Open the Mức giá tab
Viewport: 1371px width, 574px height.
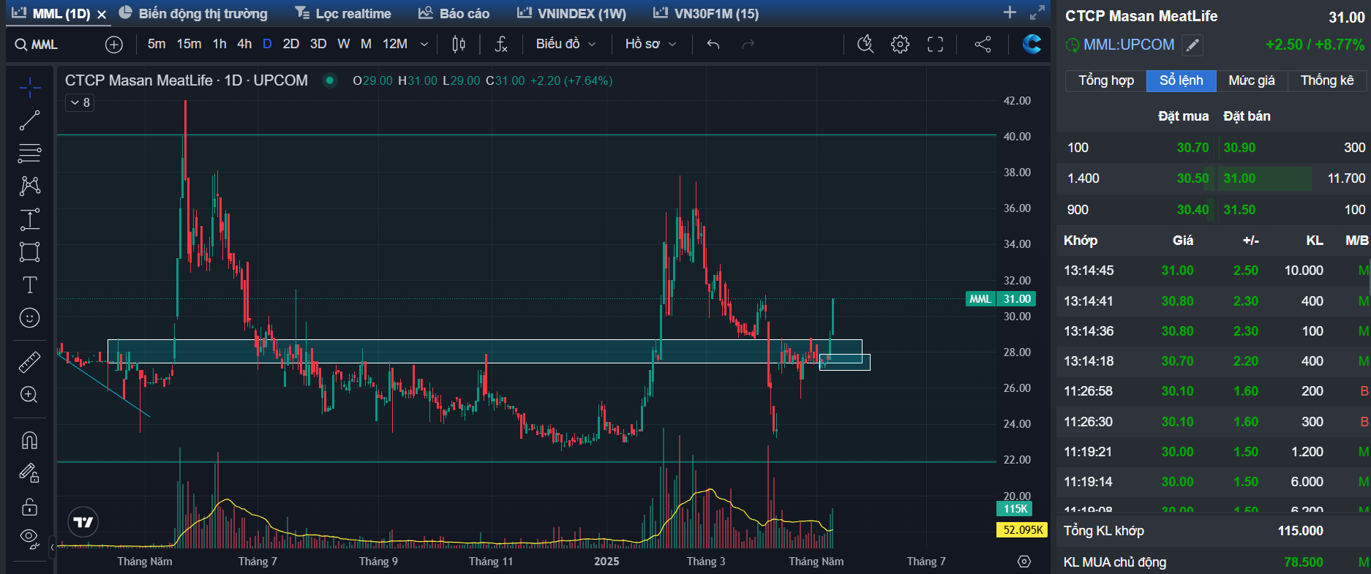[1252, 80]
